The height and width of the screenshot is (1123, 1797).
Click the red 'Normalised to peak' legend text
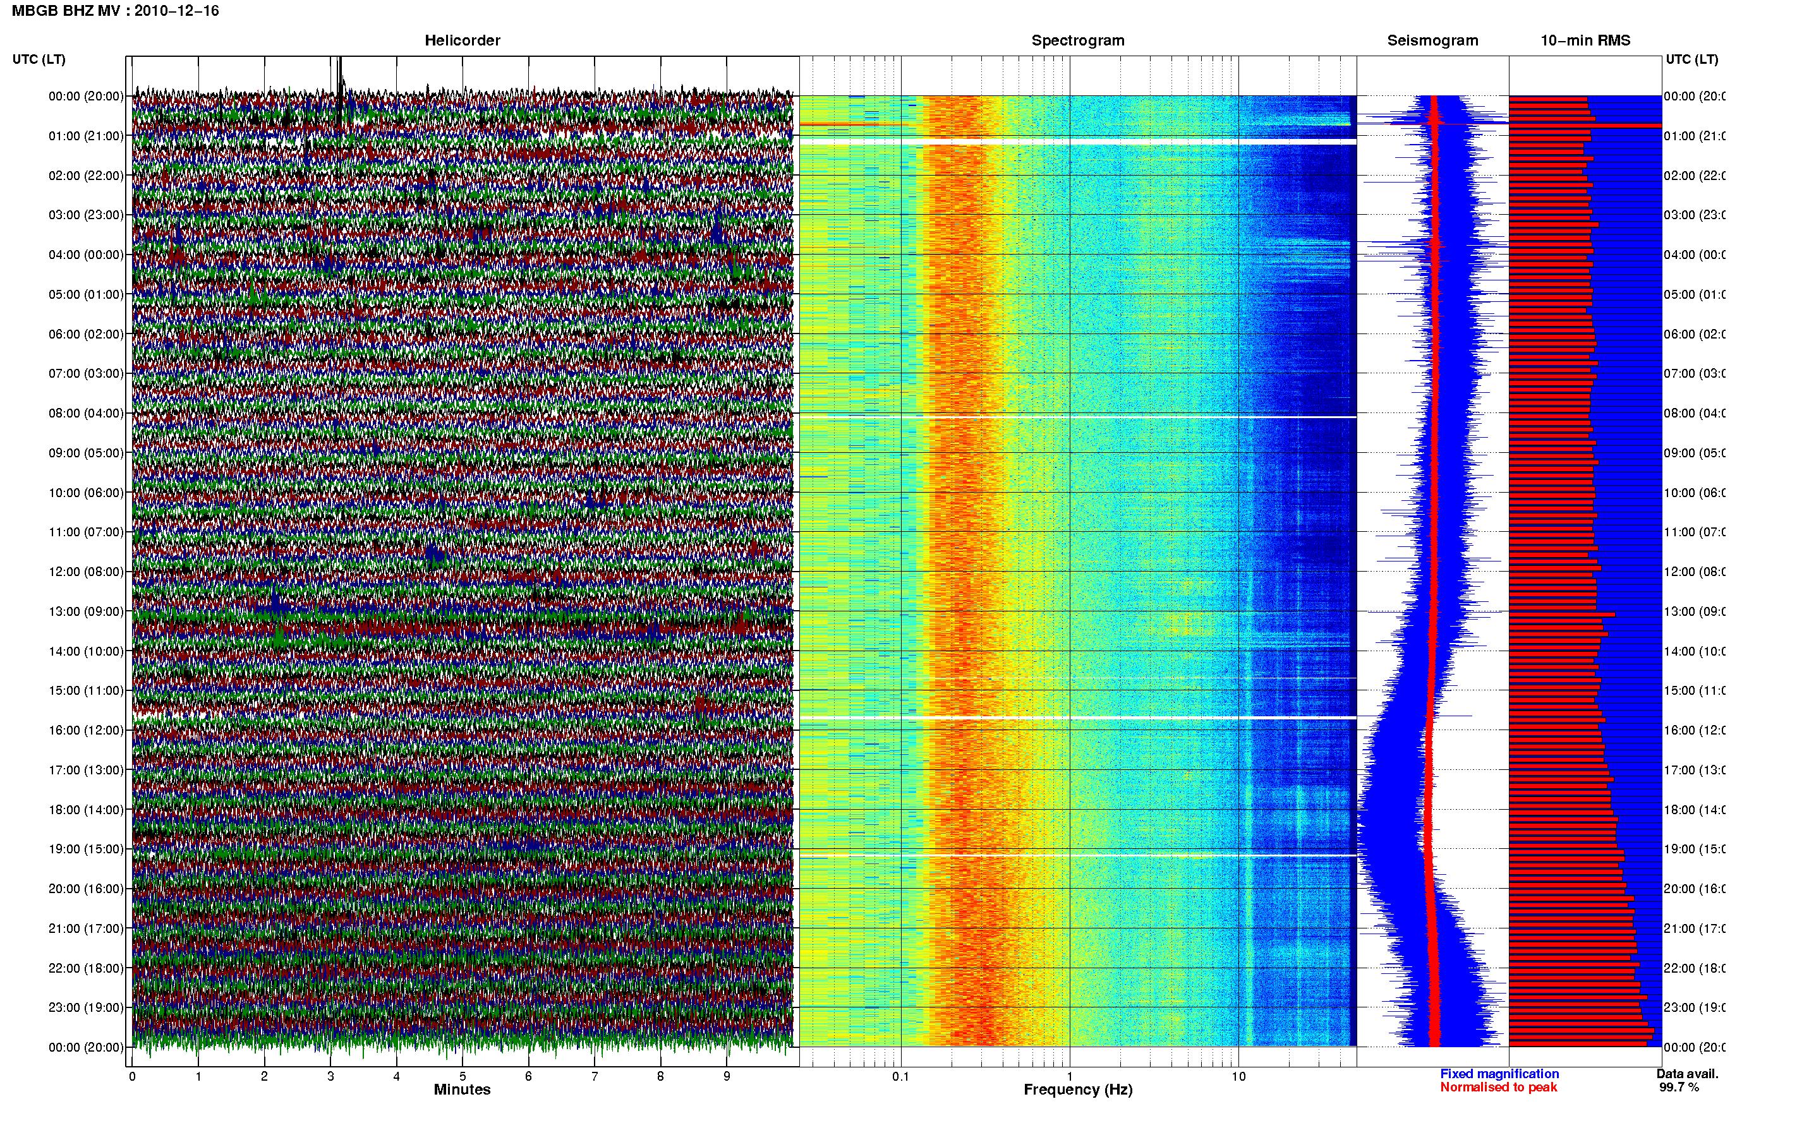[1498, 1088]
